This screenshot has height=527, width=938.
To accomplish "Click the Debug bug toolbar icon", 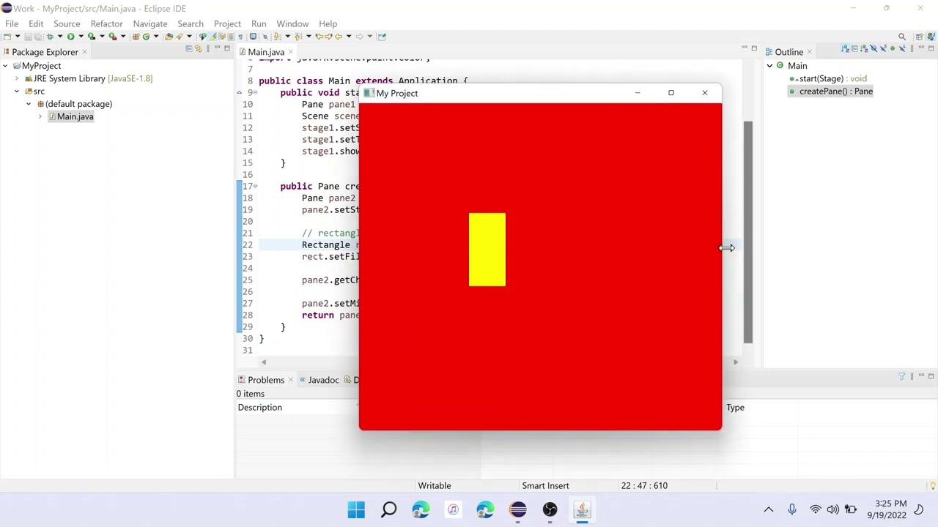I will 50,36.
